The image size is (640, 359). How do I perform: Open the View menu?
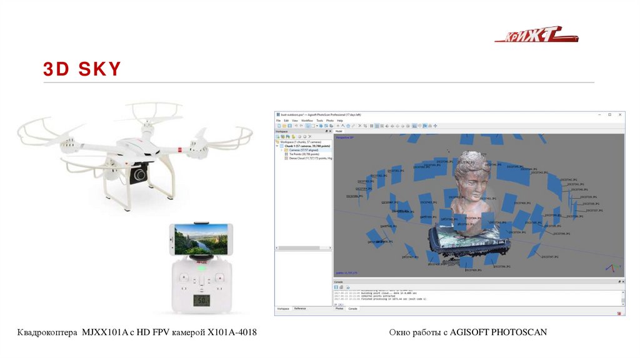pyautogui.click(x=295, y=121)
